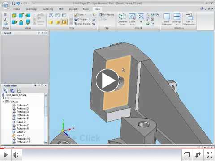Collapse the Features node in PathFinder
The height and width of the screenshot is (161, 215).
point(4,102)
